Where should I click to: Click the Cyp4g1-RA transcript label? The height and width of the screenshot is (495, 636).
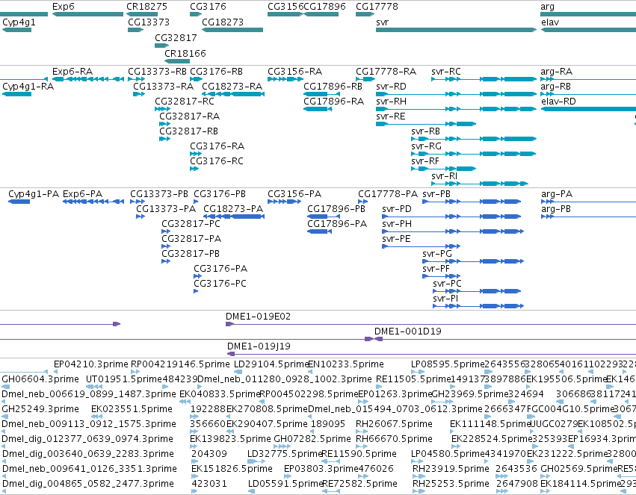pos(28,87)
